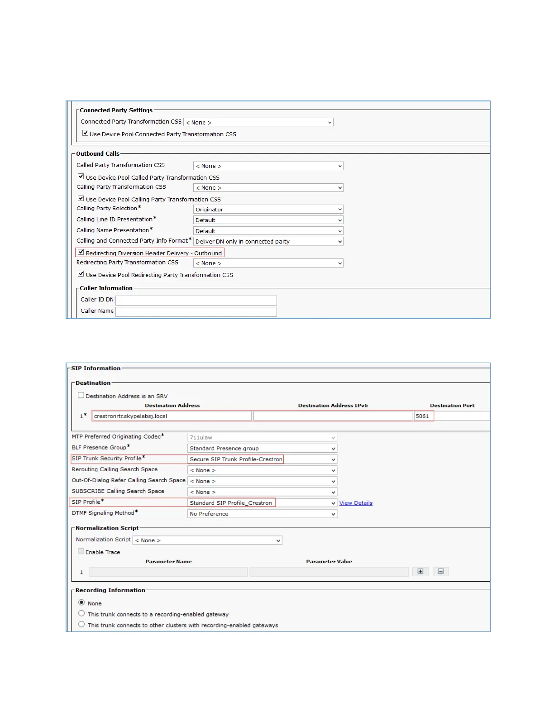Click the Caller Name field
The width and height of the screenshot is (554, 717).
[196, 311]
